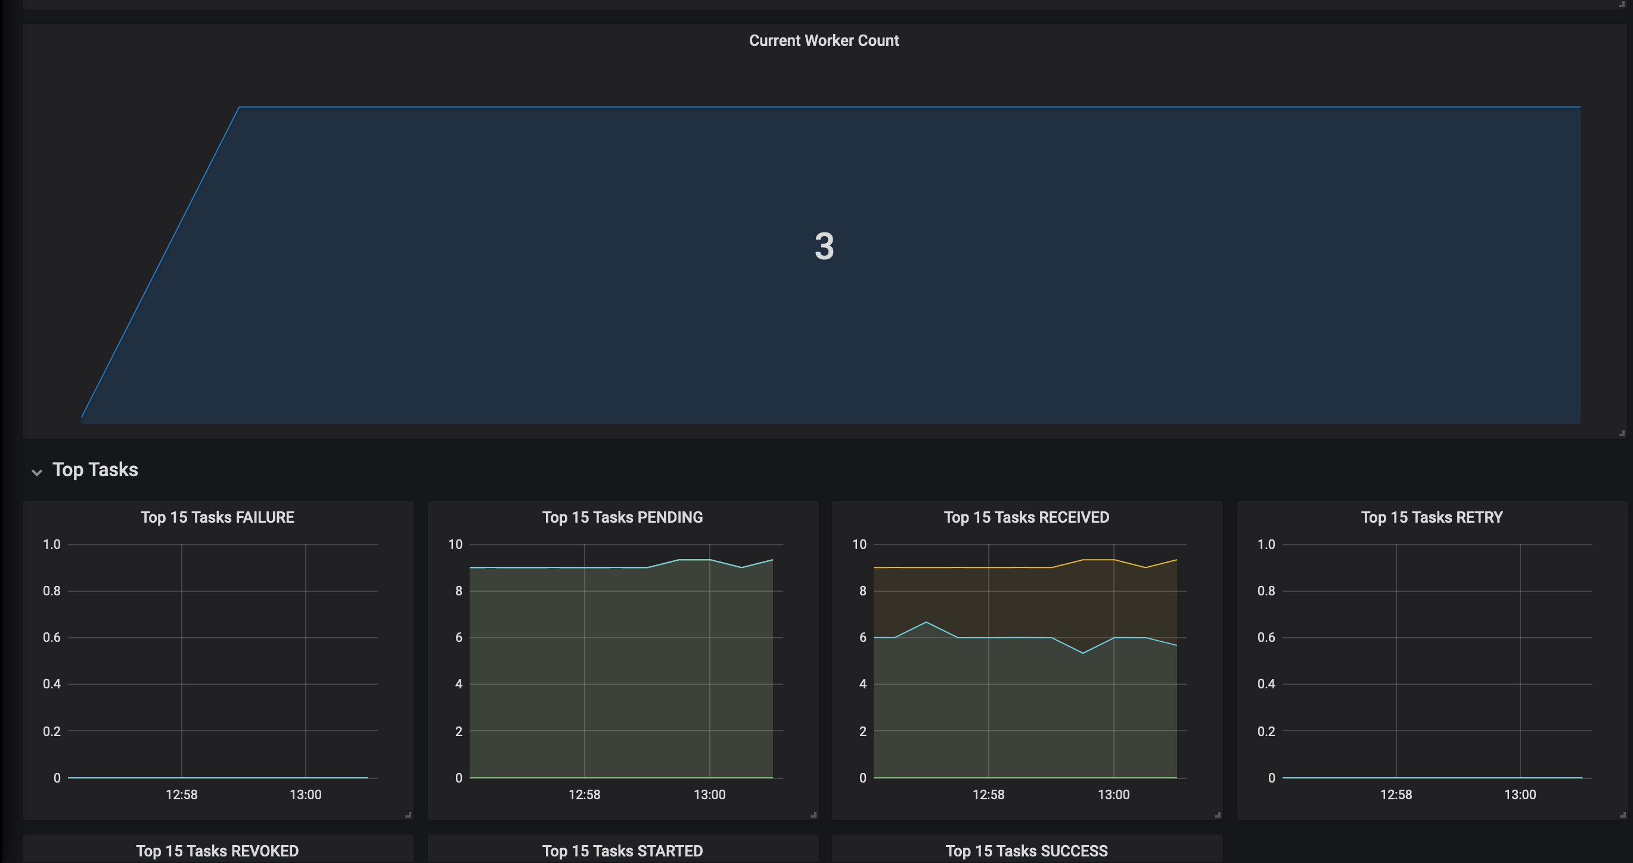Viewport: 1633px width, 863px height.
Task: Click the worker count value 3
Action: coord(824,246)
